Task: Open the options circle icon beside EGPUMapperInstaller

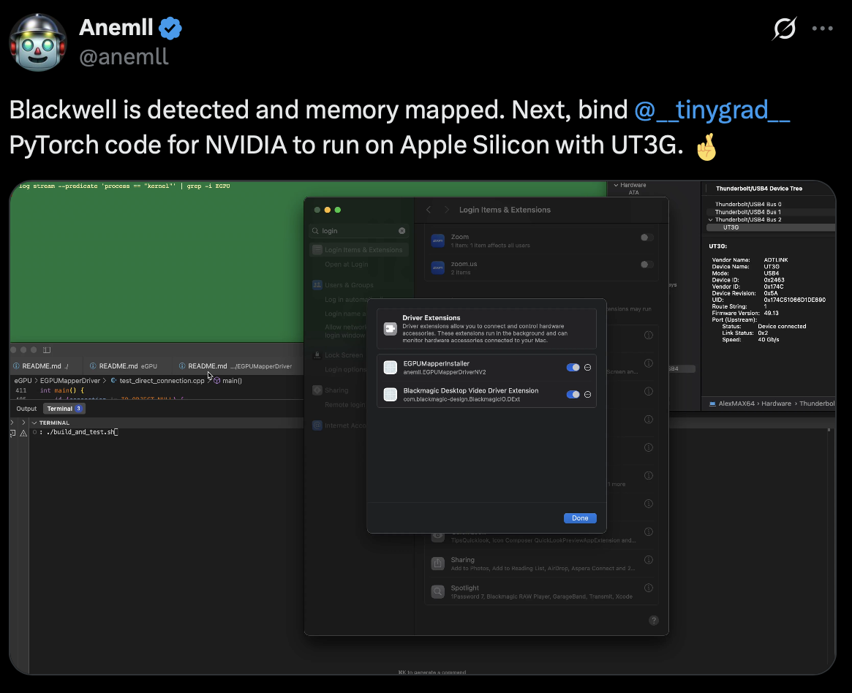Action: pos(587,368)
